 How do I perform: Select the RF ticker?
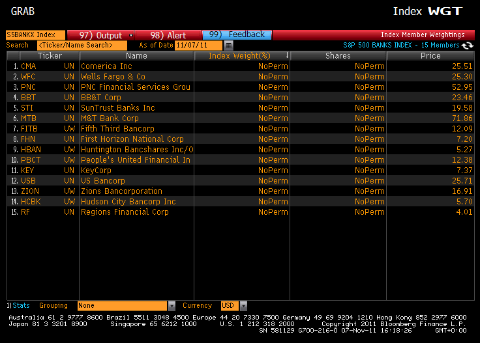(25, 212)
